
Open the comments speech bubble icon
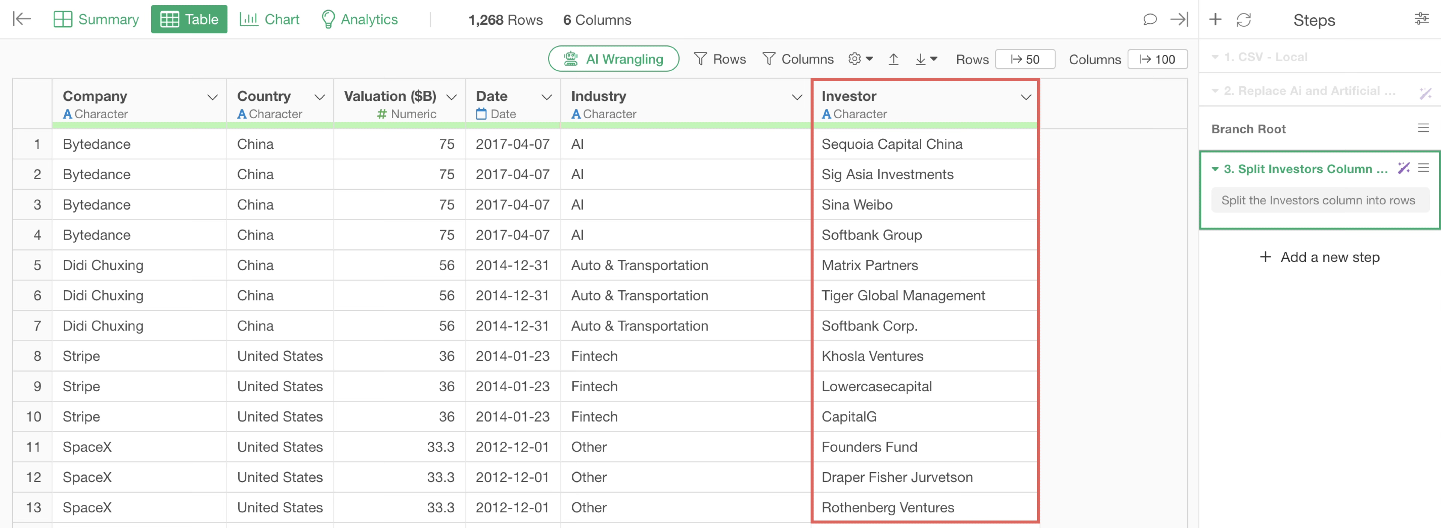(x=1149, y=19)
